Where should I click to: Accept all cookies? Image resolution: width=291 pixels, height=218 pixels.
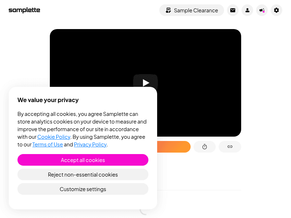pos(83,160)
